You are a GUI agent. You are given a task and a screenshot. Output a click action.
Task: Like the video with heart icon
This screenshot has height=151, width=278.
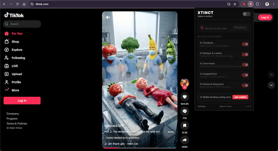185,97
